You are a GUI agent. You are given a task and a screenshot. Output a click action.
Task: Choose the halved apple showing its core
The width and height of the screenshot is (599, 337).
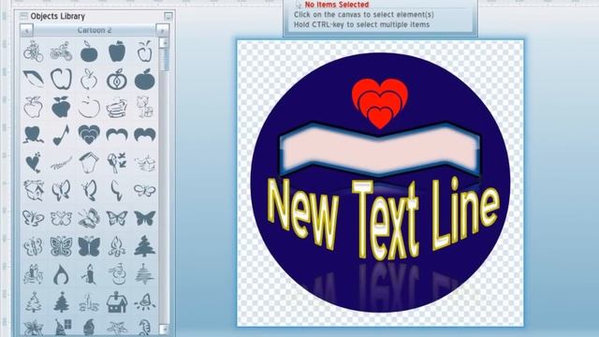[x=117, y=79]
